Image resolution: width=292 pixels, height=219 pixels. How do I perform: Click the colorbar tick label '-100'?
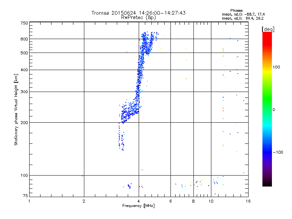(278, 152)
